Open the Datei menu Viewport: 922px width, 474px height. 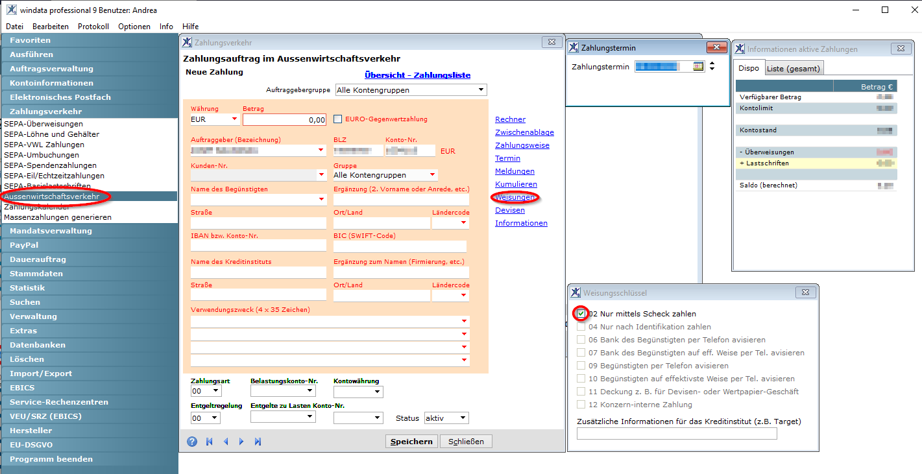14,27
